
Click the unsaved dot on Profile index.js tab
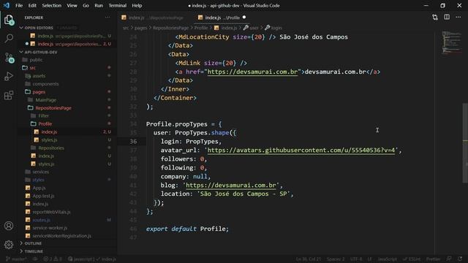pyautogui.click(x=244, y=18)
